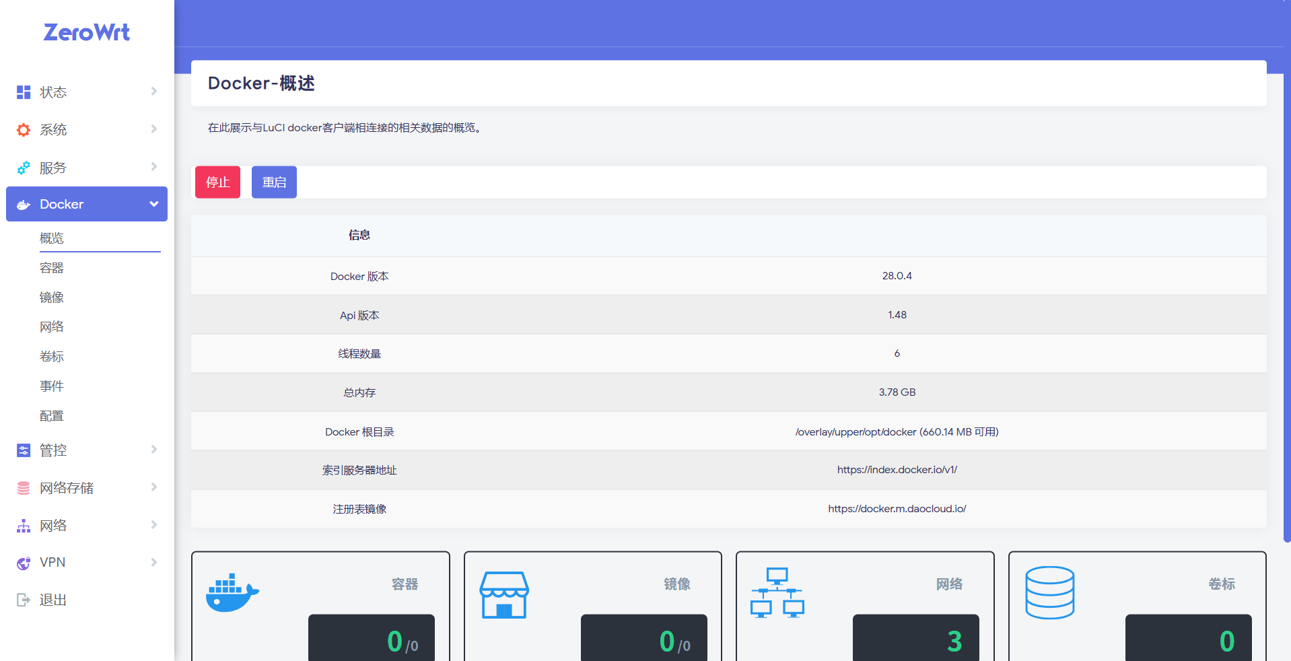The image size is (1291, 661).
Task: Click the 卷标 count 0 box
Action: coord(1189,637)
